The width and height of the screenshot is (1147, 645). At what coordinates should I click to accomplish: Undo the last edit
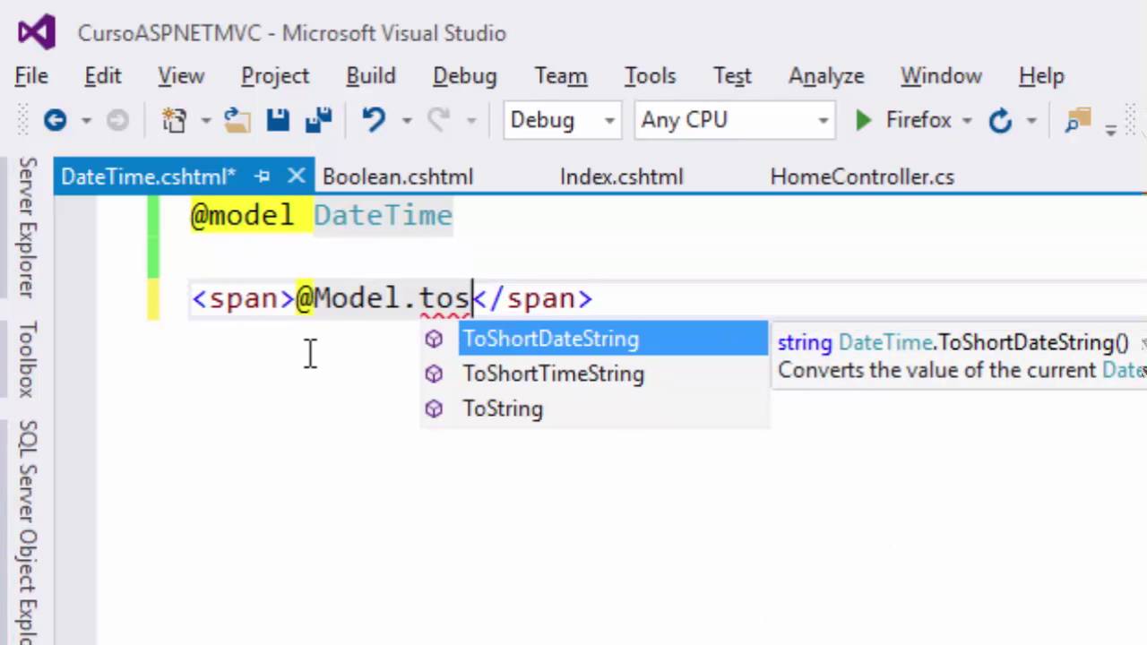[374, 120]
